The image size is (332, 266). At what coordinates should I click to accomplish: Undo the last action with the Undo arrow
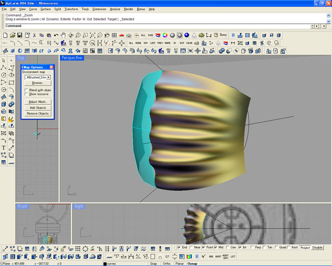pos(56,35)
